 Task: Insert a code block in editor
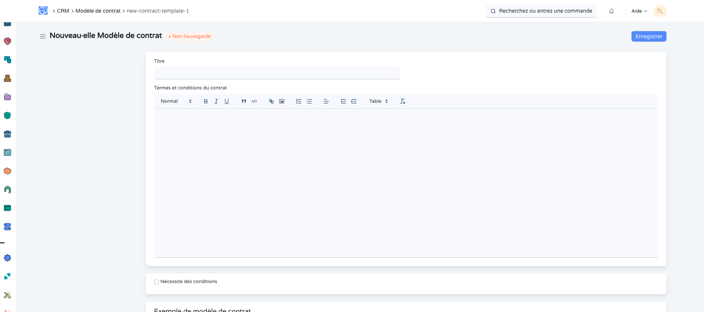point(254,101)
